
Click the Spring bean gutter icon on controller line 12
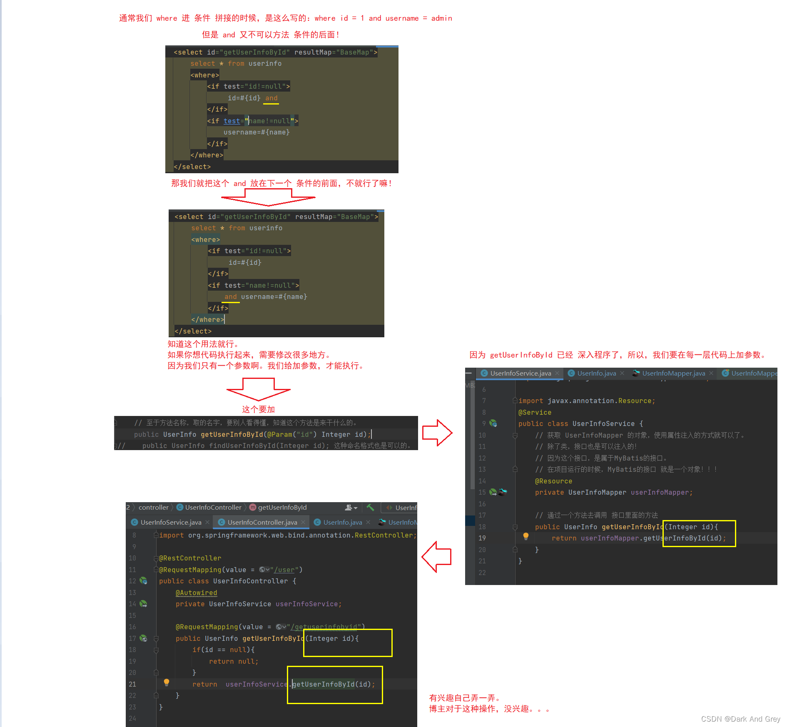[143, 580]
